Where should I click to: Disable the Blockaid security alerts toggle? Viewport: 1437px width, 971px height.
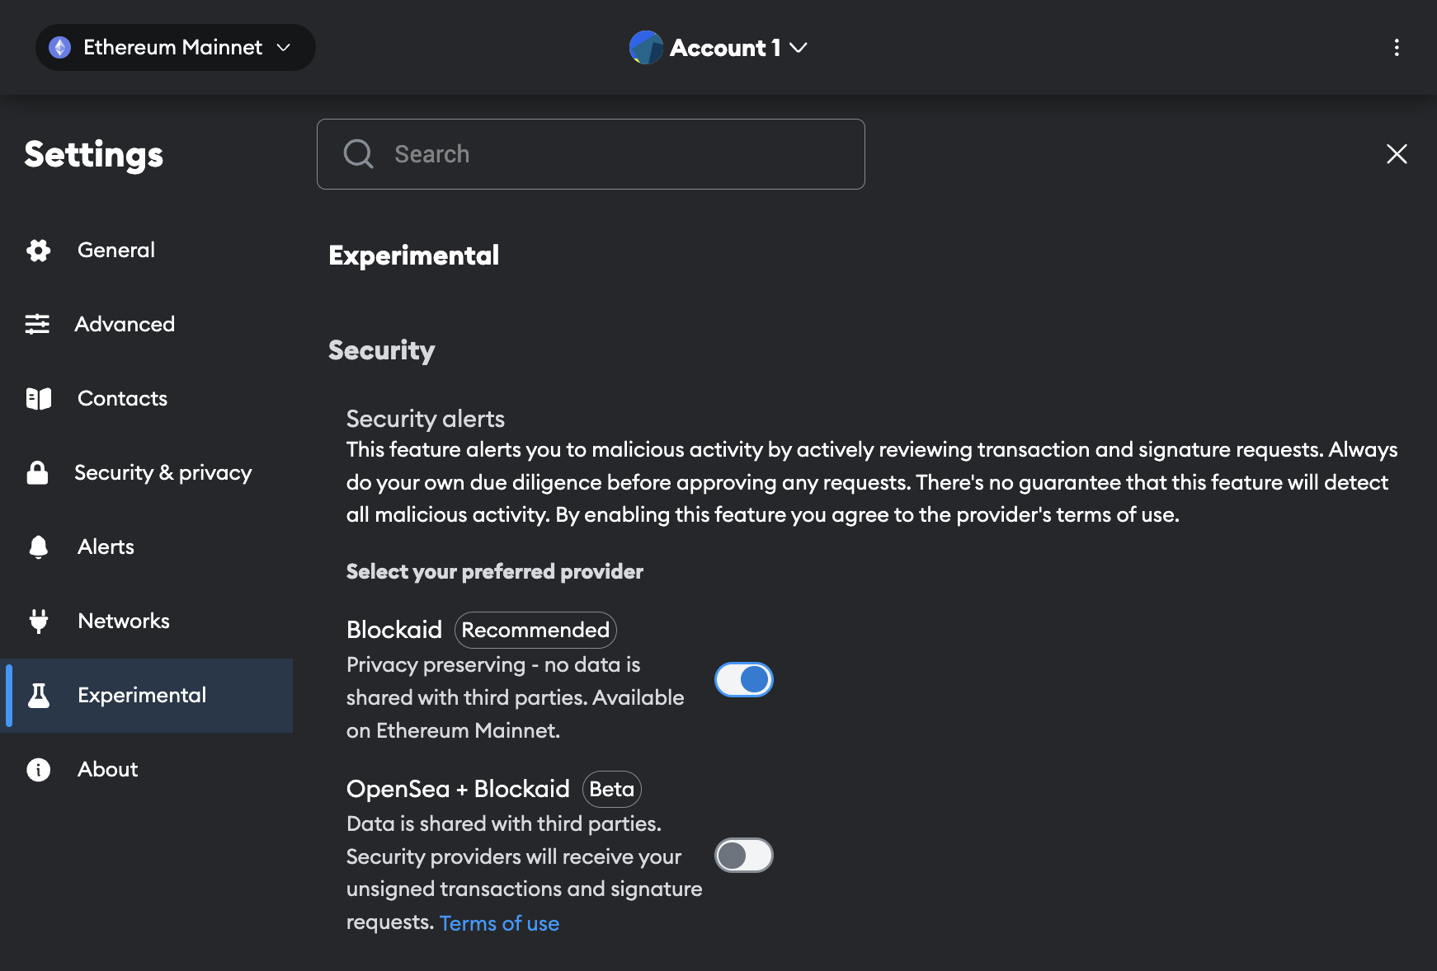[743, 680]
